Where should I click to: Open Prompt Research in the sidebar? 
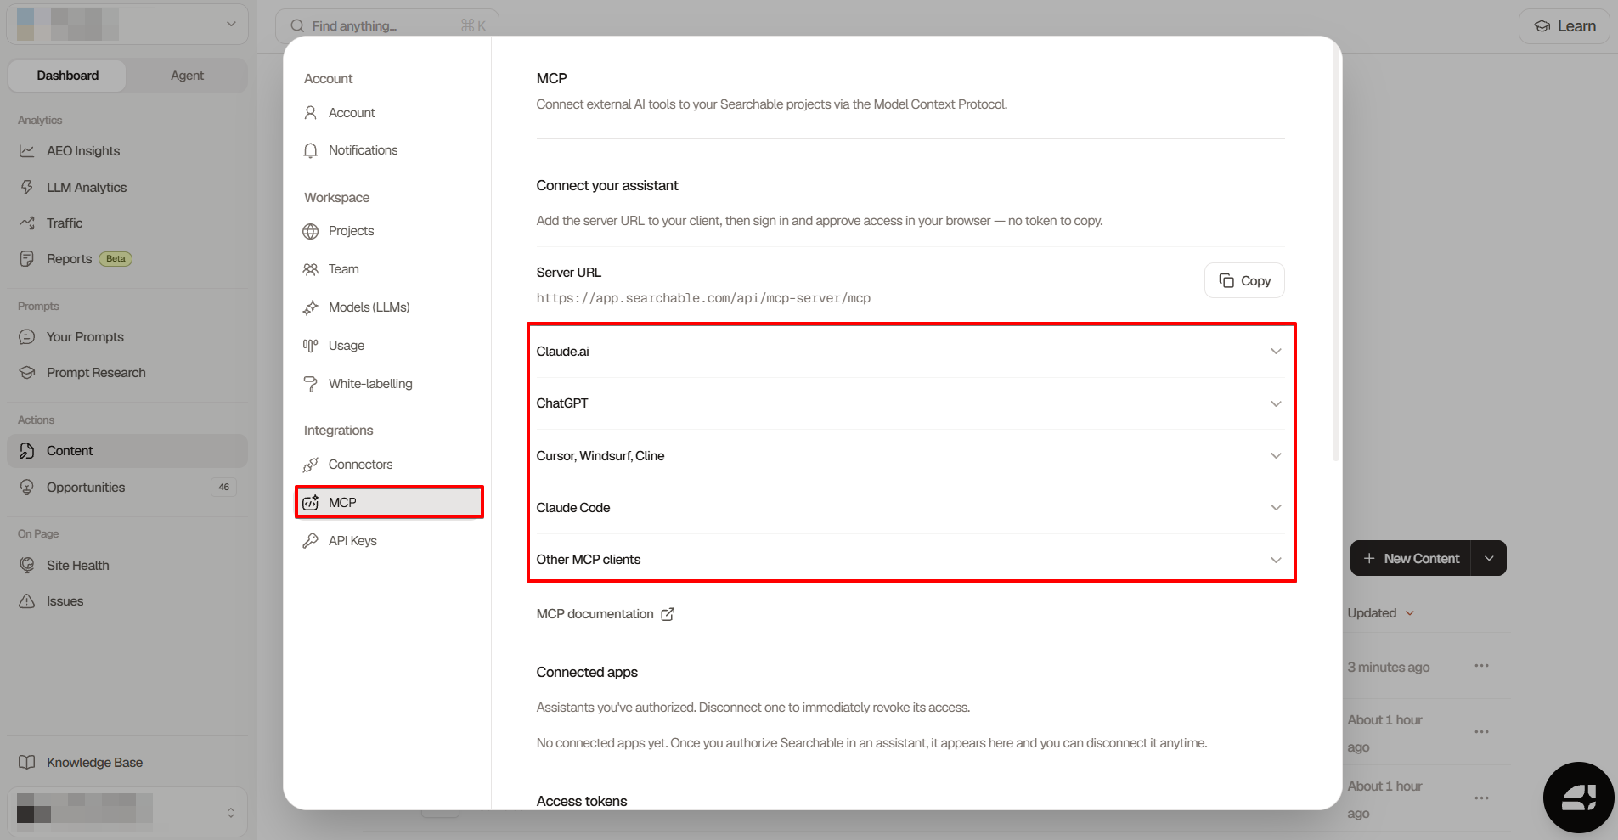(x=127, y=373)
